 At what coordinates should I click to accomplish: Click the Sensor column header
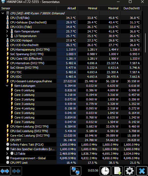coord(28,8)
